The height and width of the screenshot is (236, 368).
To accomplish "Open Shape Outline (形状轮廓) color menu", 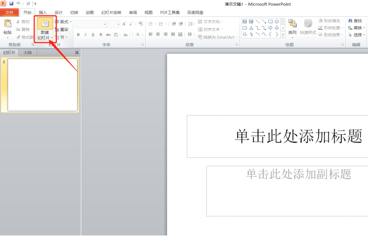I will point(331,28).
